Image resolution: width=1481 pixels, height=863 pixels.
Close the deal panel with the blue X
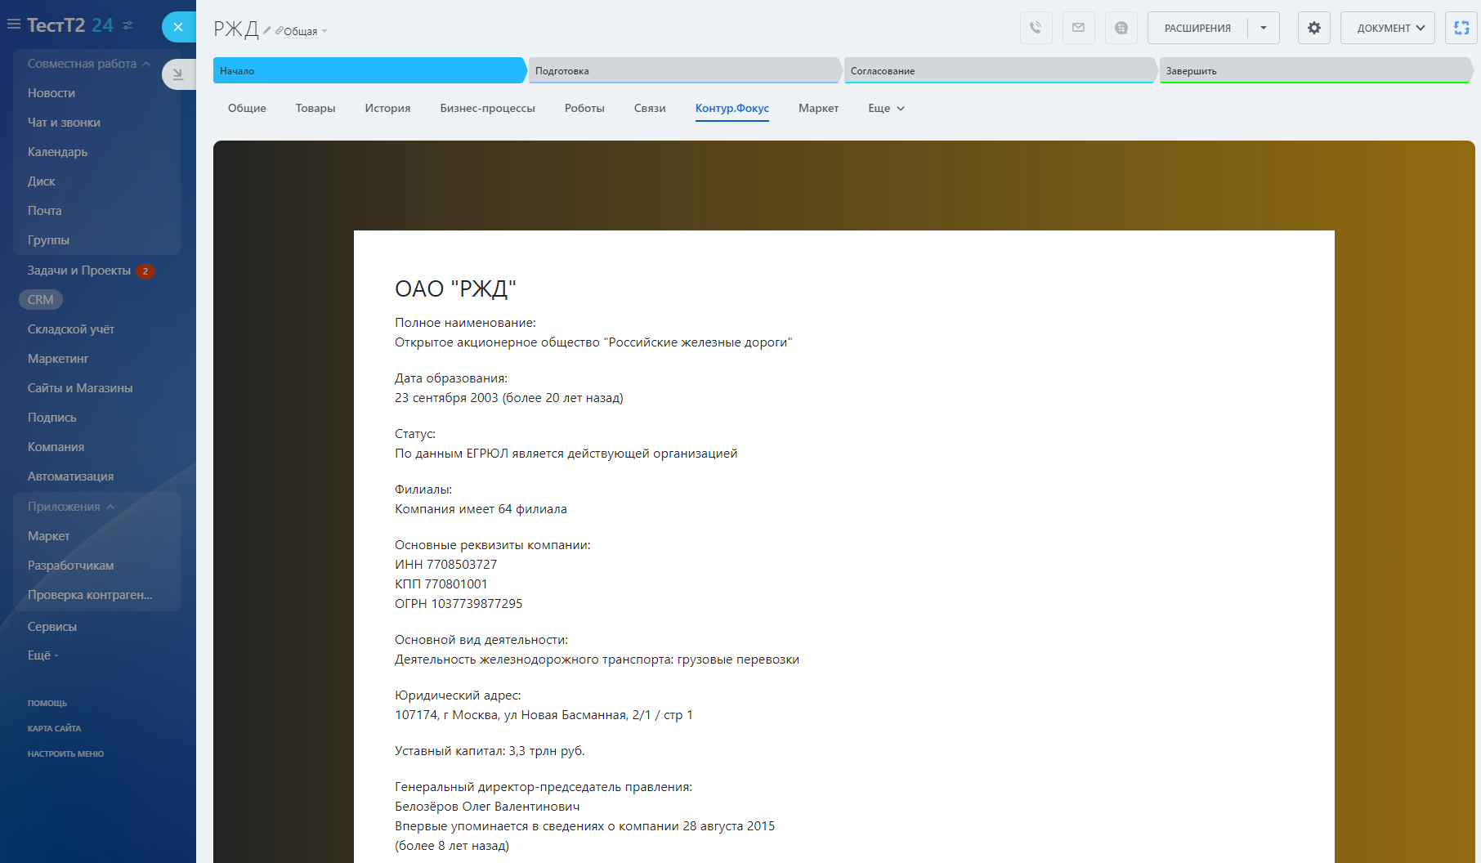(178, 27)
